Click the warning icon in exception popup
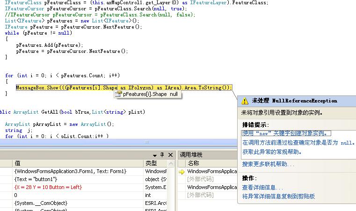This screenshot has height=211, width=356. coord(244,101)
